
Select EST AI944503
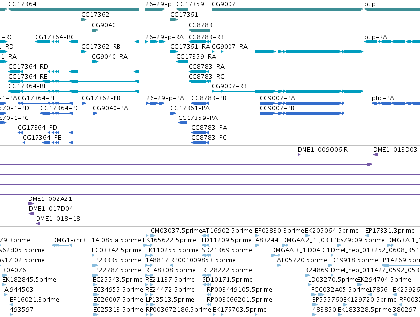tap(19, 290)
